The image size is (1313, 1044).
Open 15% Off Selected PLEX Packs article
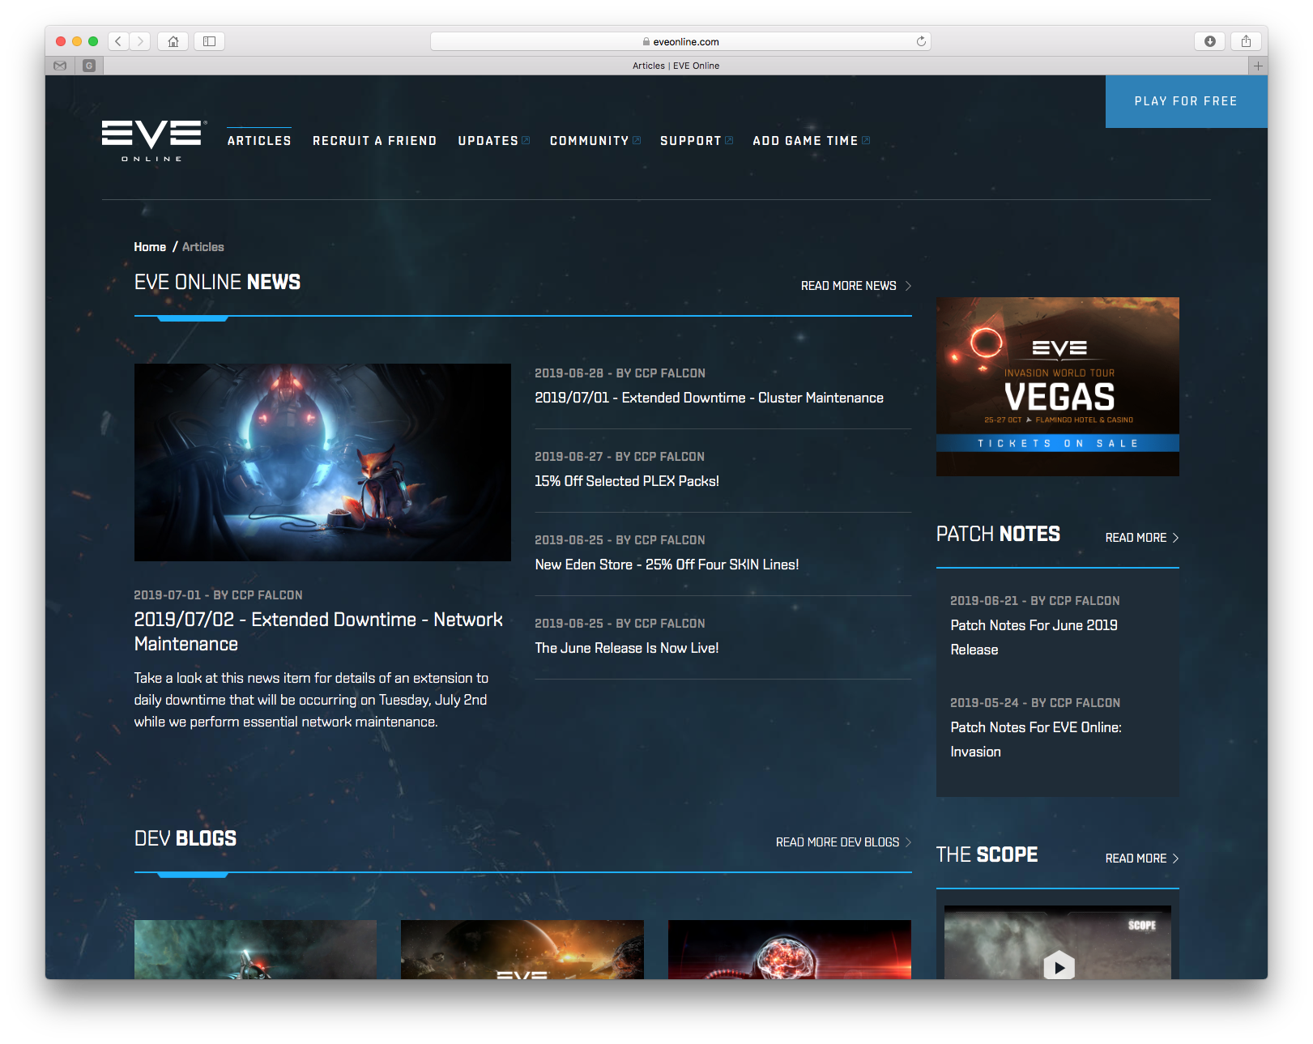tap(626, 481)
